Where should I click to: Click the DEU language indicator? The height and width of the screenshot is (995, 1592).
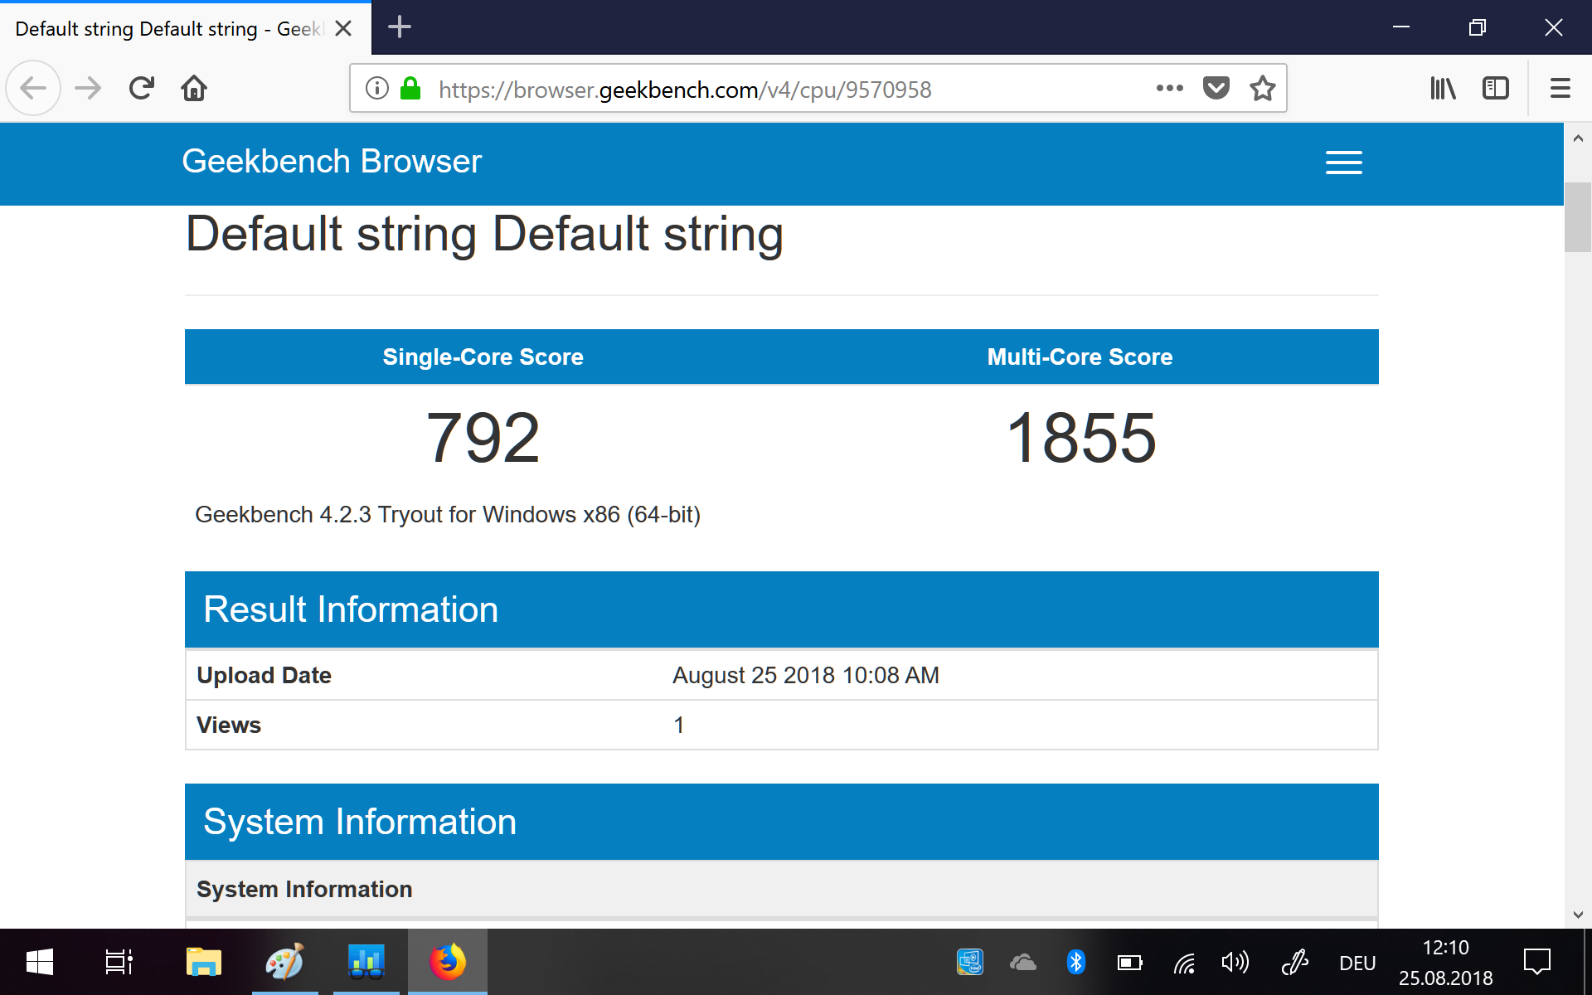pos(1357,963)
